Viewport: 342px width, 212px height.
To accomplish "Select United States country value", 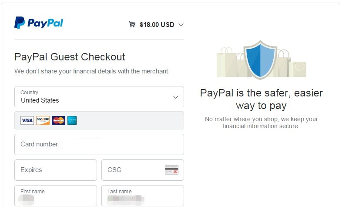I will (x=40, y=100).
